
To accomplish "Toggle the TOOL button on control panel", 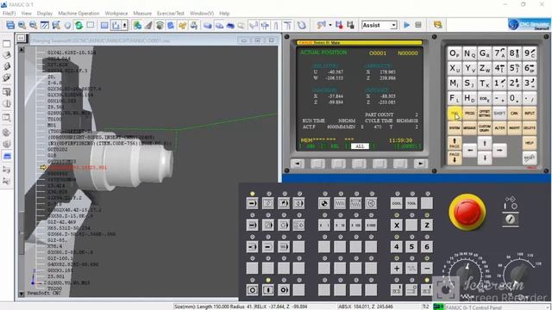I will 411,203.
